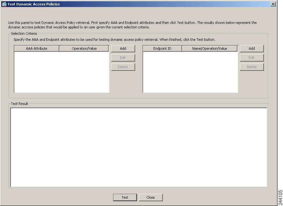The height and width of the screenshot is (206, 283).
Task: Sort by the AAA Attribute column header
Action: pos(37,48)
